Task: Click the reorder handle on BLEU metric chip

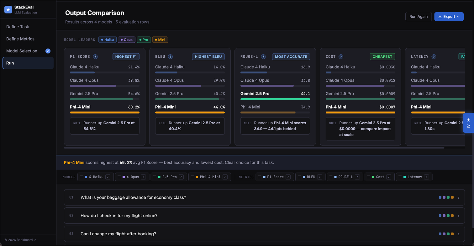Action: click(300, 177)
